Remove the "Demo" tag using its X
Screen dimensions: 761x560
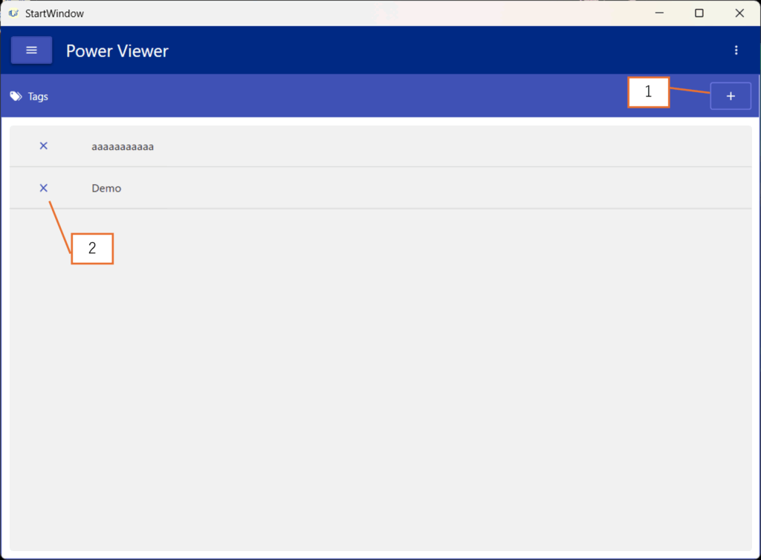click(43, 188)
